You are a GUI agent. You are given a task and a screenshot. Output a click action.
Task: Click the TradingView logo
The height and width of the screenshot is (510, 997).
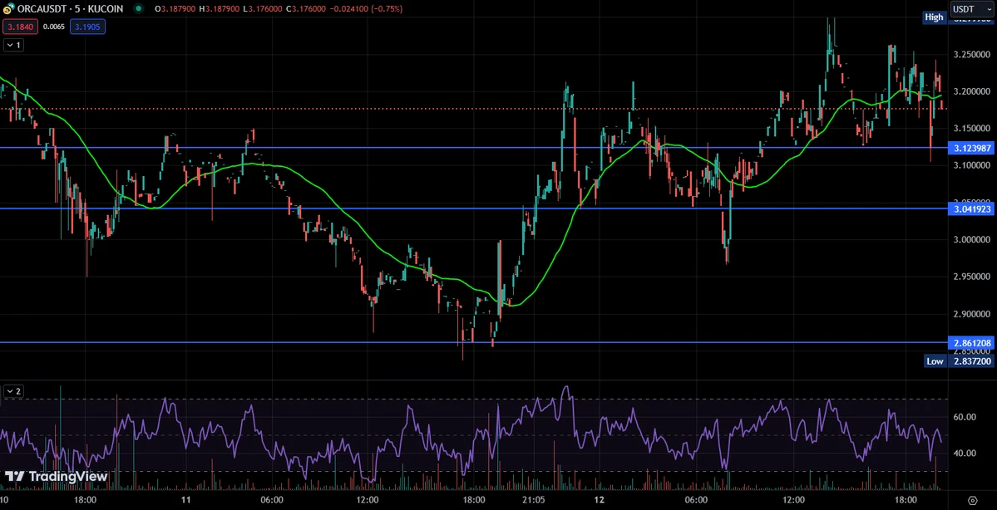56,476
